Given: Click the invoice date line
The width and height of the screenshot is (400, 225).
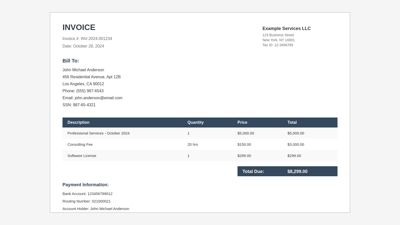Looking at the screenshot, I should click(83, 46).
